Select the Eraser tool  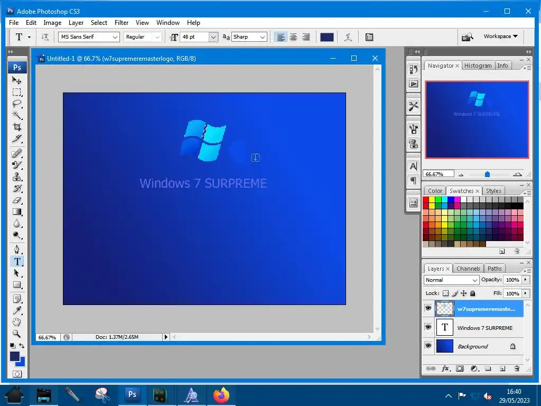coord(17,200)
